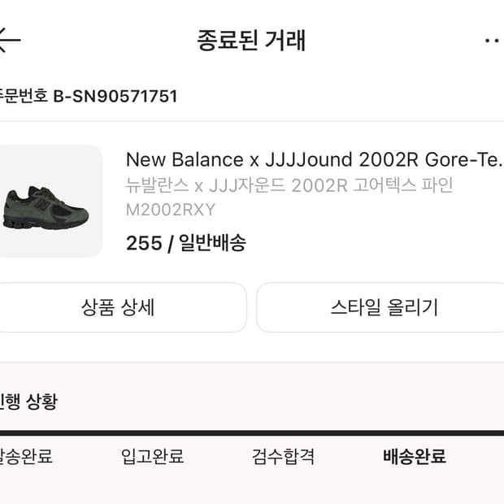Image resolution: width=504 pixels, height=504 pixels.
Task: Tap the size 255 text
Action: click(x=143, y=242)
